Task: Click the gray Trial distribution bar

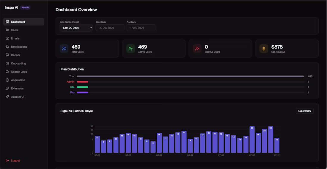Action: pyautogui.click(x=190, y=76)
